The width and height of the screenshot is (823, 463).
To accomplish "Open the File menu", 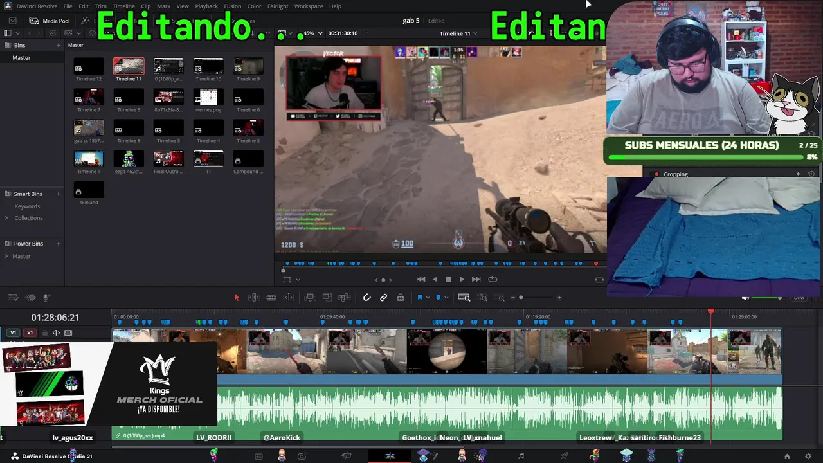I will [x=68, y=6].
